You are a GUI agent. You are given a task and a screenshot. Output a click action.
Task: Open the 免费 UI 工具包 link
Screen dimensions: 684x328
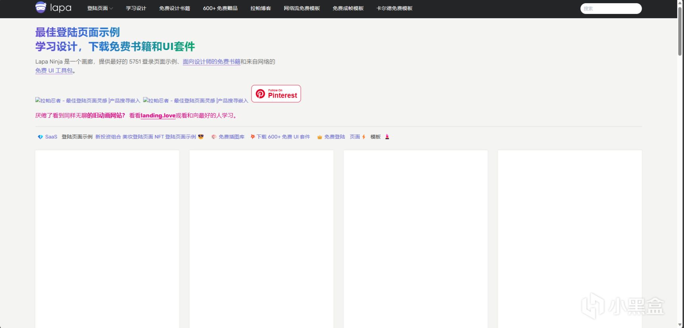pos(54,71)
